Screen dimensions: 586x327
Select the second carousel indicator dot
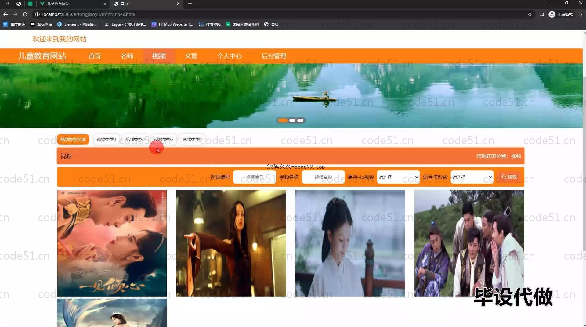(x=292, y=120)
